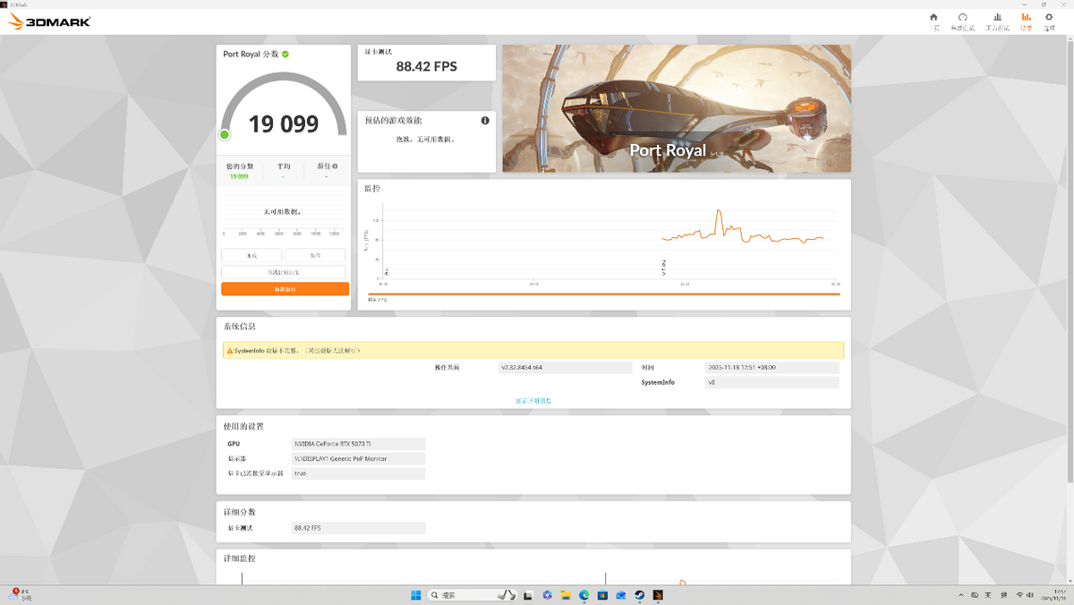Click the green validation checkmark beside Port Royal score
This screenshot has width=1074, height=605.
(x=286, y=54)
